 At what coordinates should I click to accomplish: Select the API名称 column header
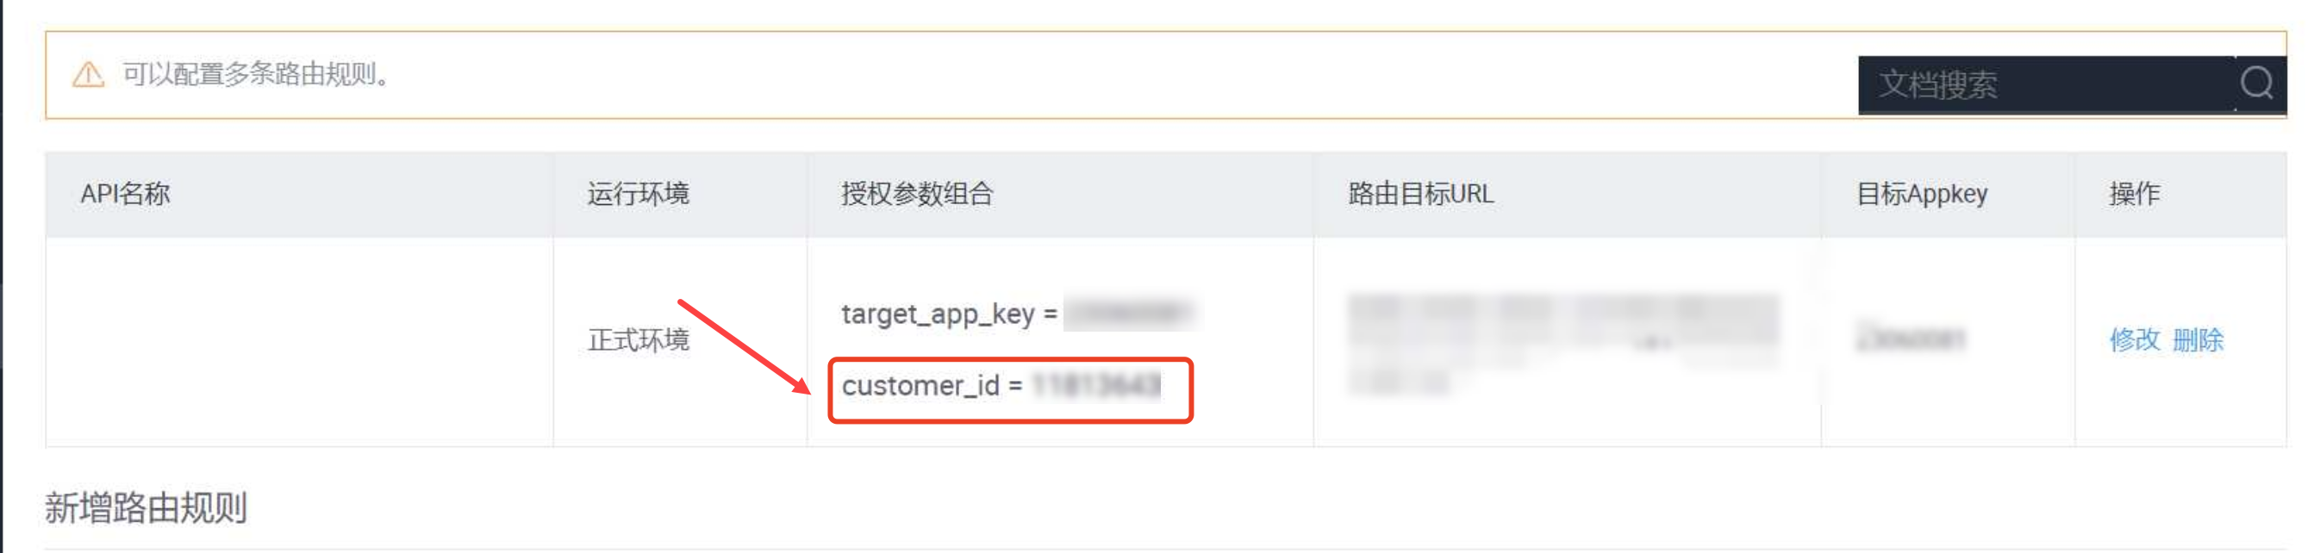point(125,194)
